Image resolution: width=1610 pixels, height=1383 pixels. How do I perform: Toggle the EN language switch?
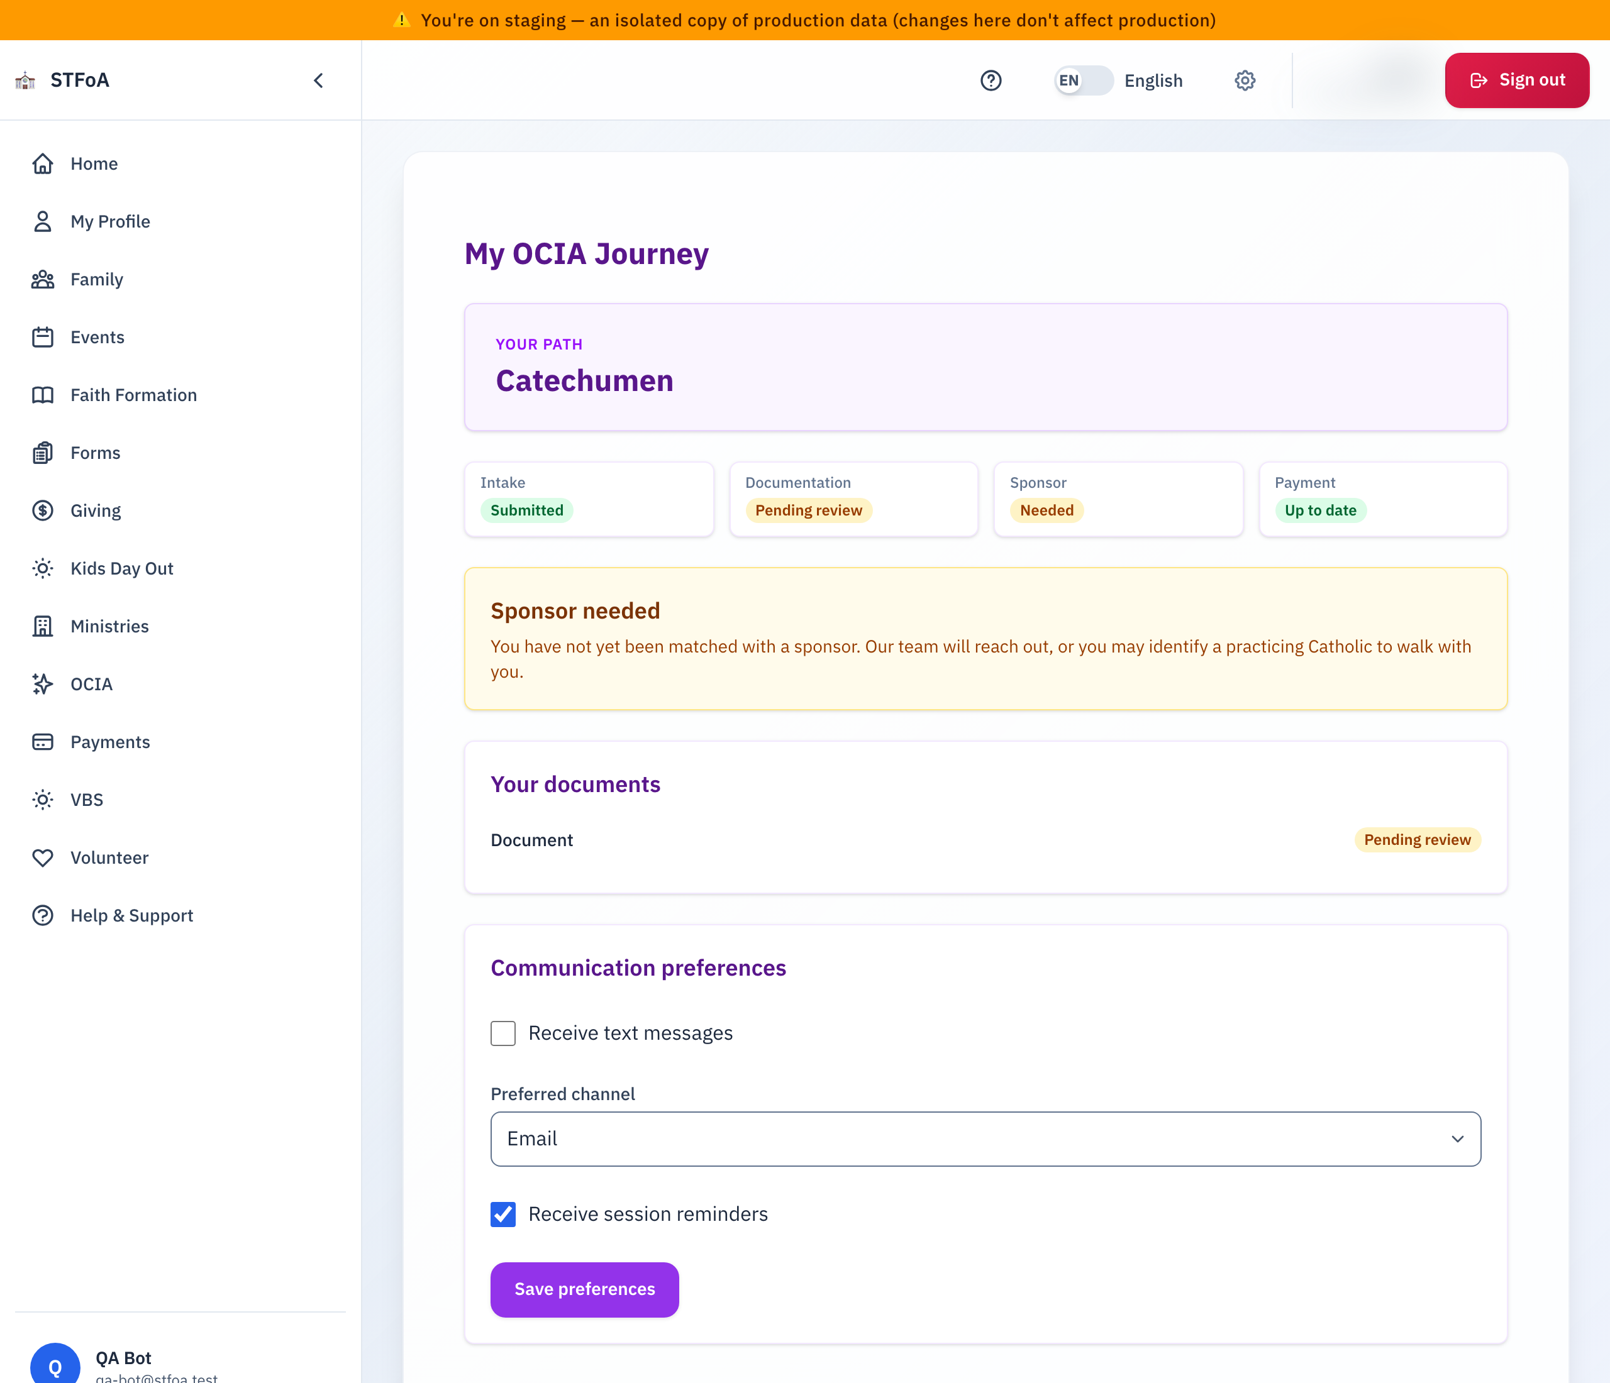(1083, 80)
